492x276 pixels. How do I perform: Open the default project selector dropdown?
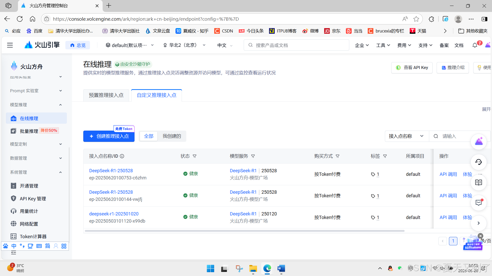(x=130, y=45)
